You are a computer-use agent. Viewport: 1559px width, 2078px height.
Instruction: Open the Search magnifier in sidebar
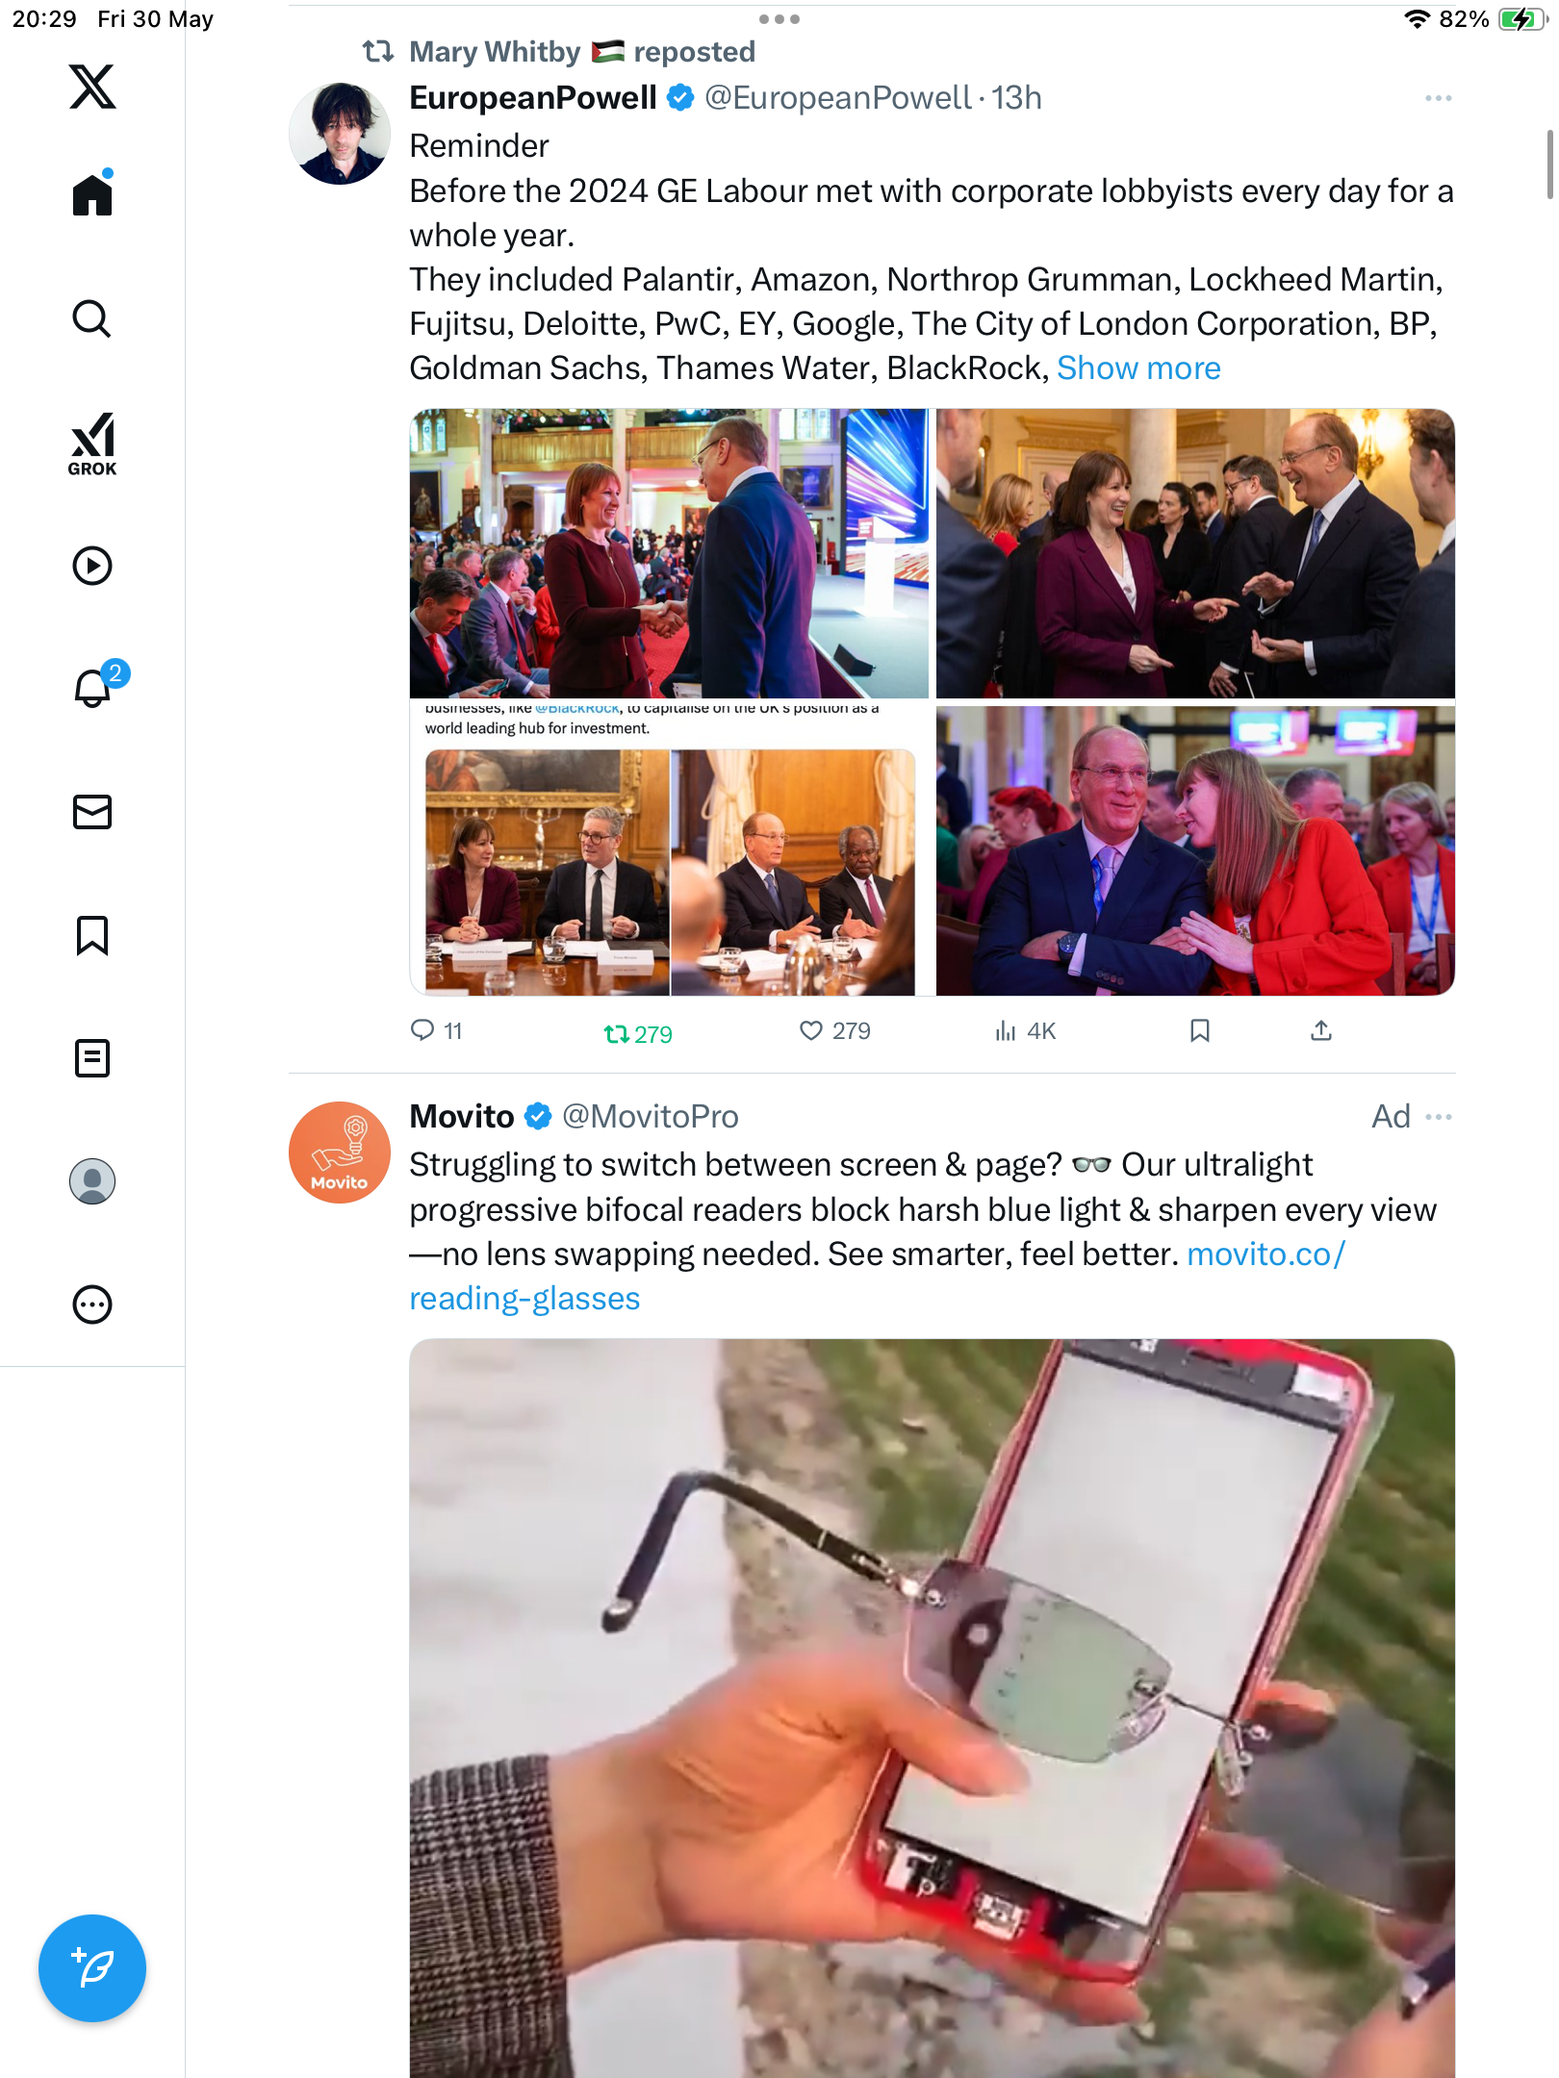(92, 318)
